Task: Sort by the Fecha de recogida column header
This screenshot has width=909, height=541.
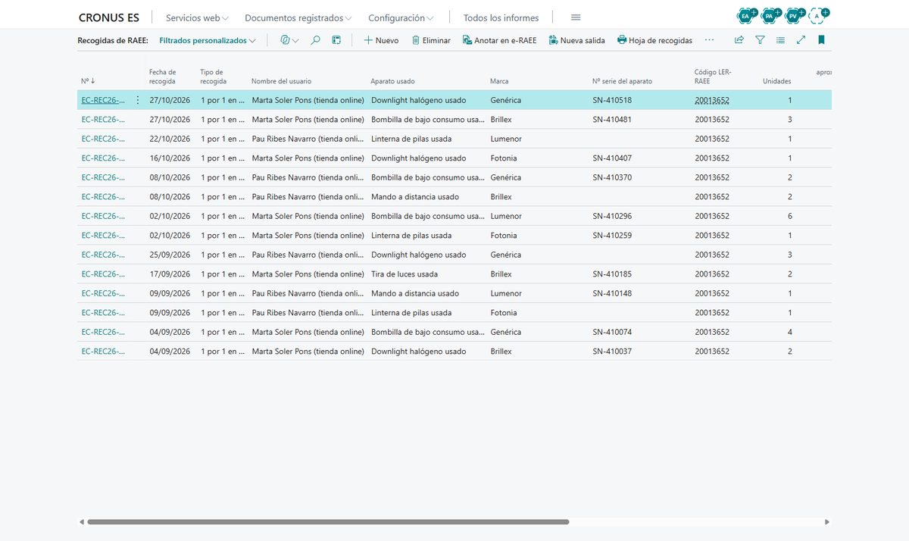Action: click(x=163, y=77)
